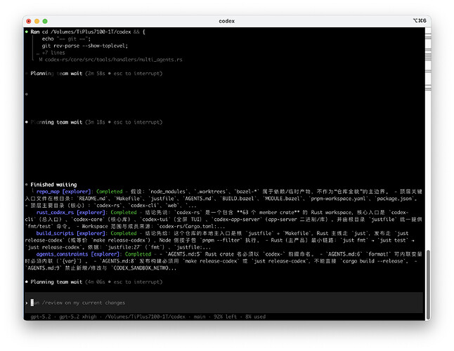Click the agents_constraints [explorer] agent label
Screen dimensions: 454x351
click(x=78, y=254)
